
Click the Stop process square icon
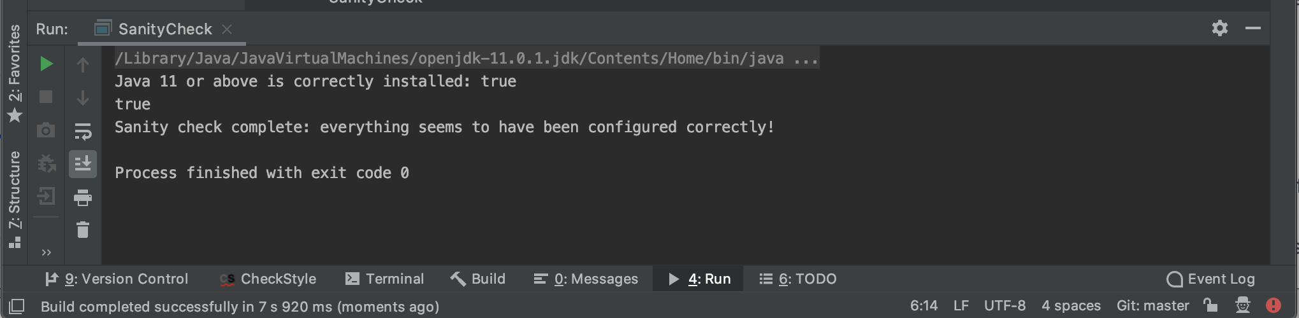(46, 97)
